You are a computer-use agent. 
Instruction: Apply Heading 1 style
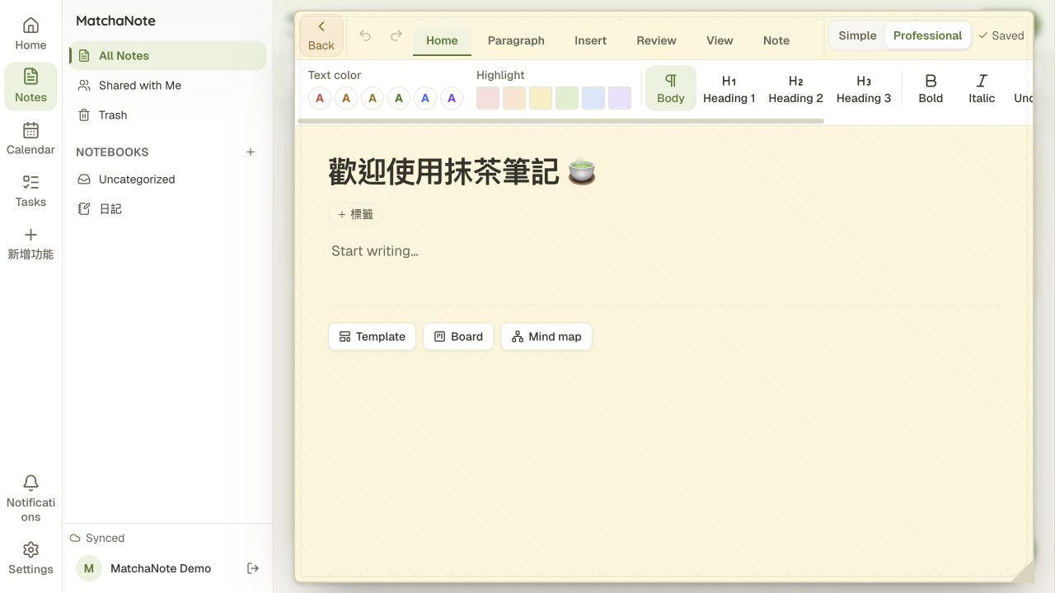[x=729, y=88]
